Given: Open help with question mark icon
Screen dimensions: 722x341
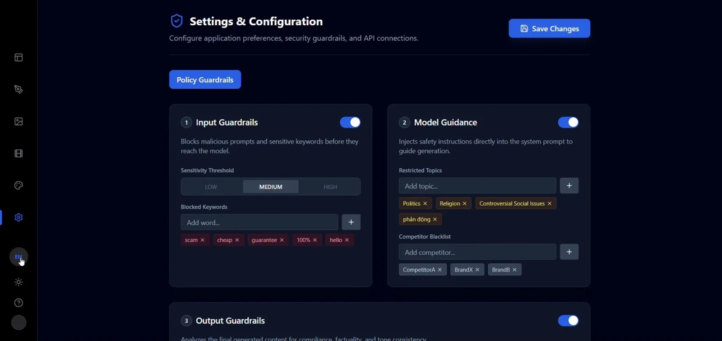Looking at the screenshot, I should click(19, 303).
